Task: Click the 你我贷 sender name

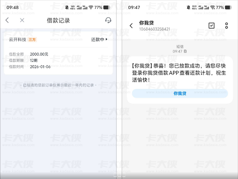Action: [x=146, y=23]
